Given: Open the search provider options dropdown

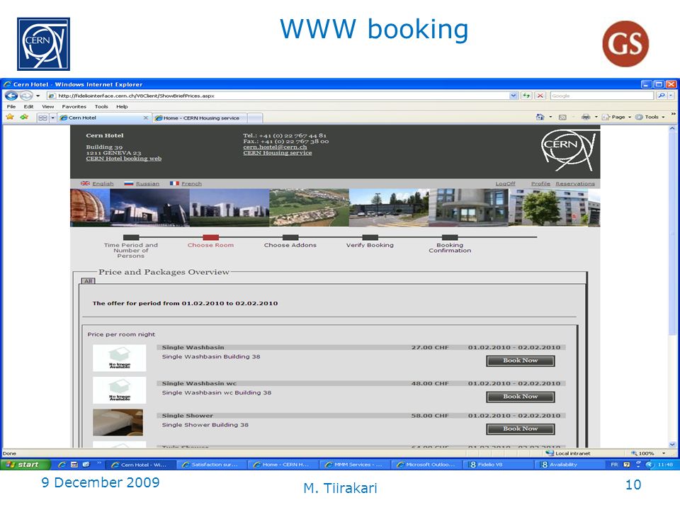Looking at the screenshot, I should (x=671, y=96).
